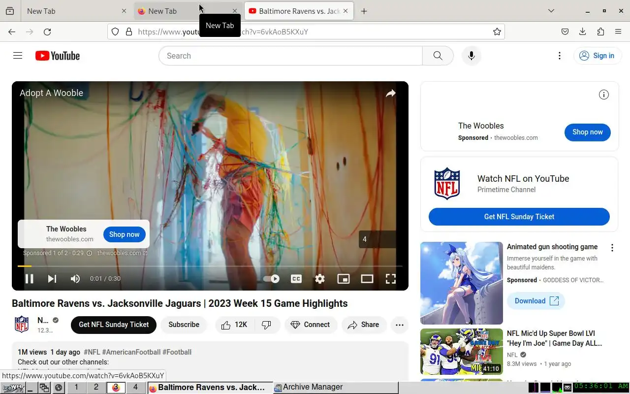630x394 pixels.
Task: Toggle the autoplay switch in the player
Action: tap(271, 279)
